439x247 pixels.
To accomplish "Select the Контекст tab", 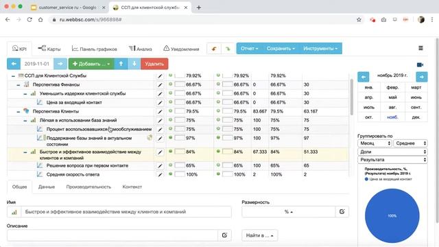I will [132, 187].
